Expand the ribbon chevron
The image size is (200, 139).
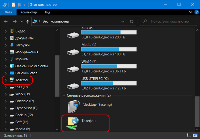pyautogui.click(x=190, y=12)
